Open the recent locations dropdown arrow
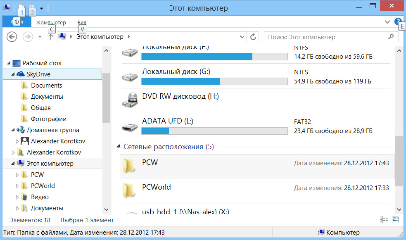This screenshot has width=406, height=240. [x=40, y=37]
